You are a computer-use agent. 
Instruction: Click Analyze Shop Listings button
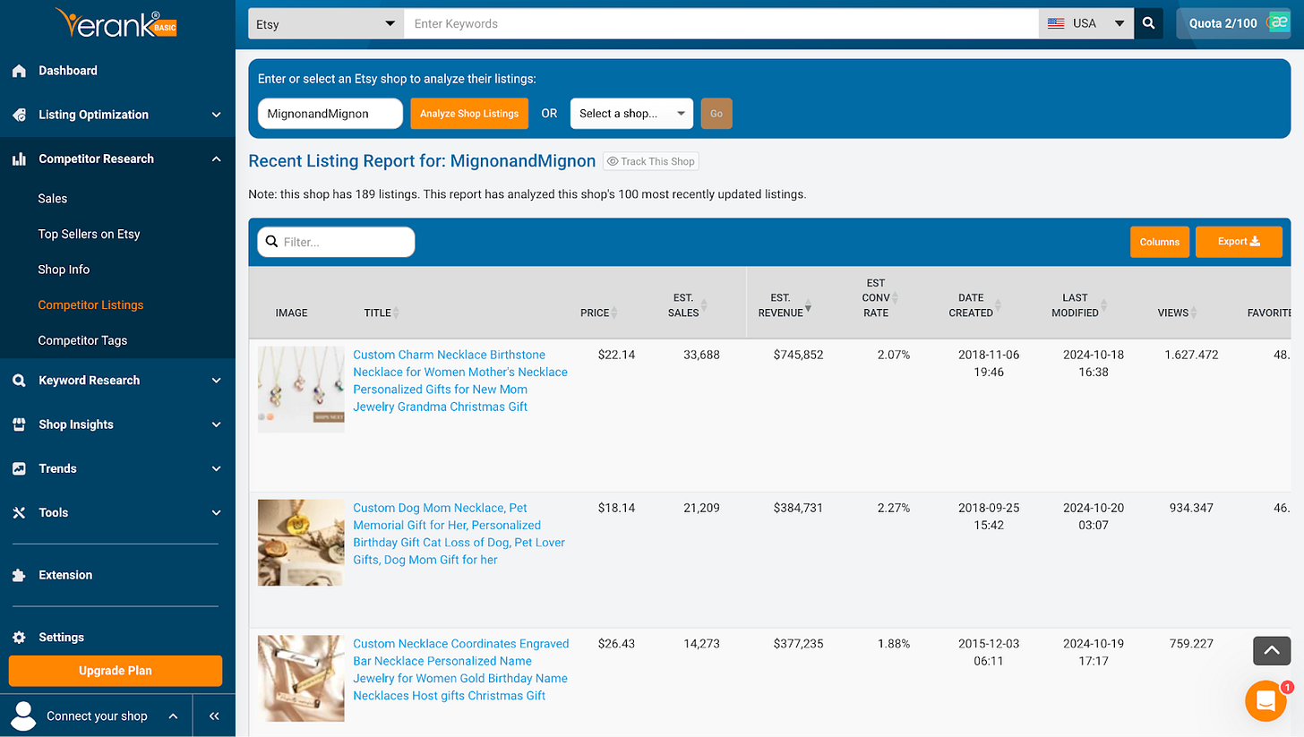tap(469, 114)
